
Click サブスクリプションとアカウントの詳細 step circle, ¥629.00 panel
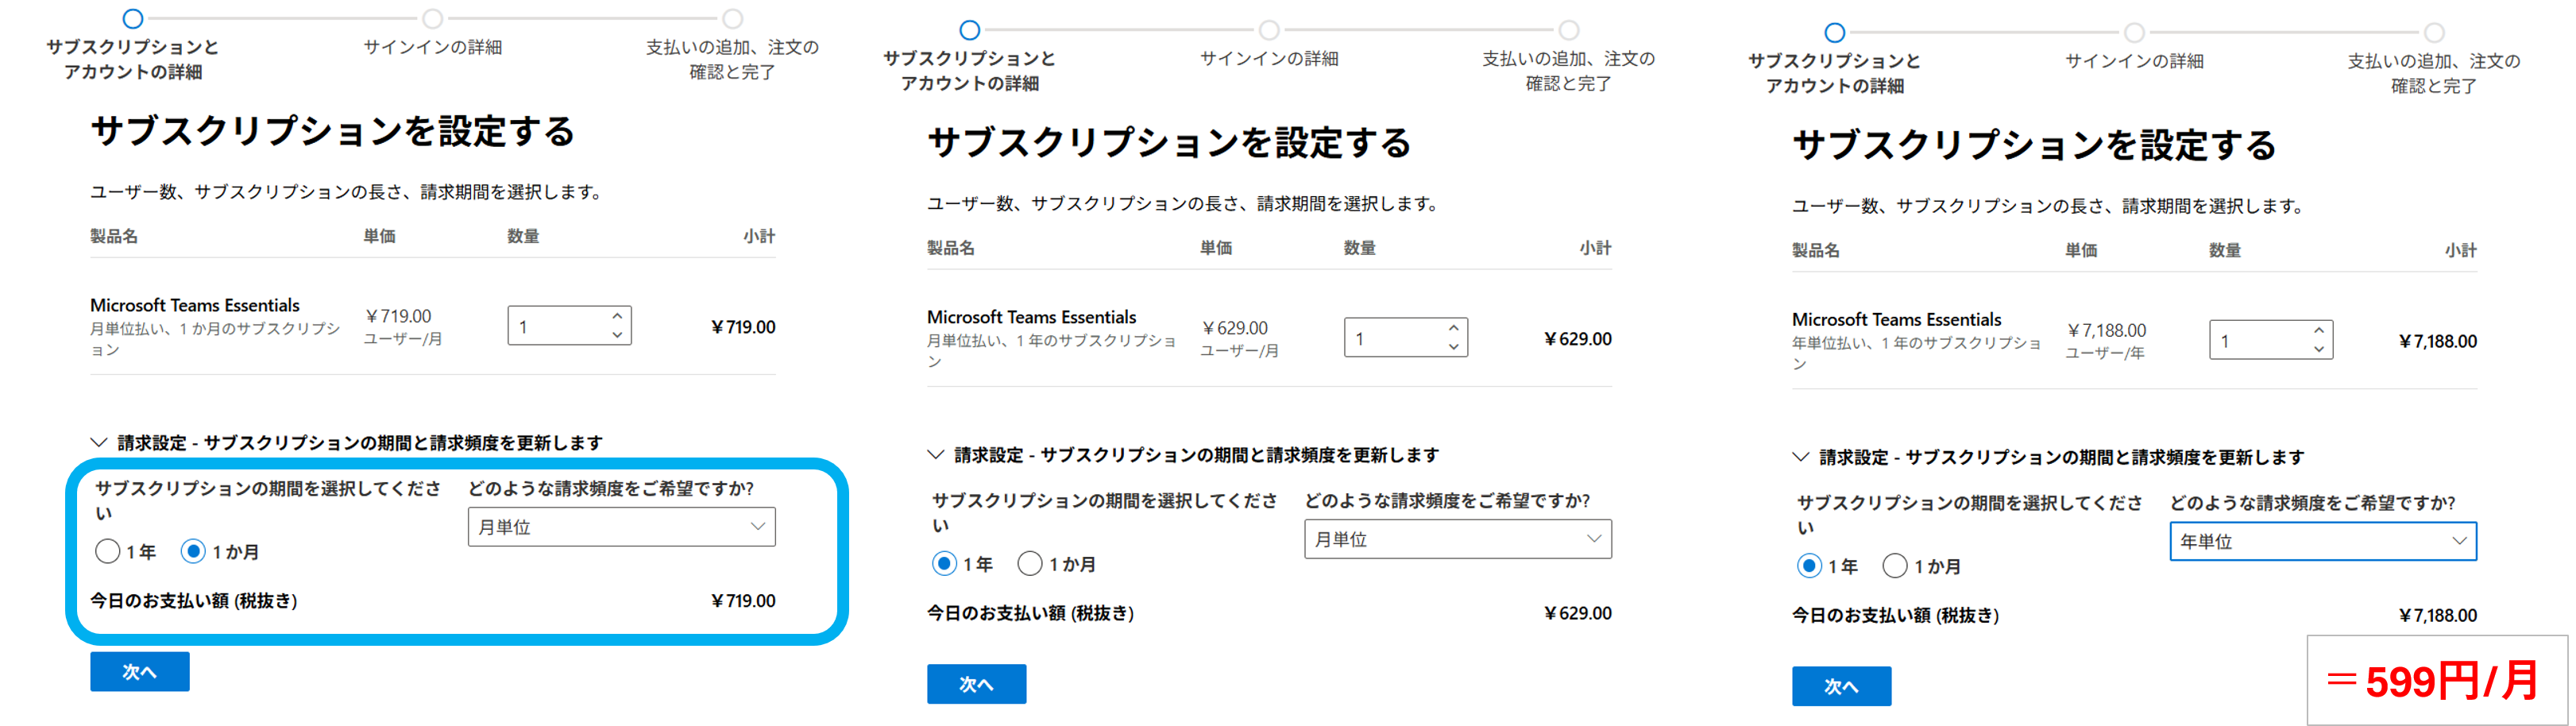tap(970, 30)
